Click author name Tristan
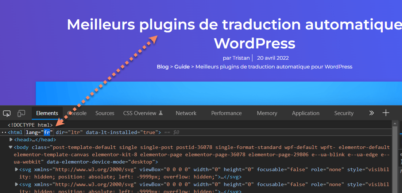This screenshot has height=193, width=402. point(241,58)
